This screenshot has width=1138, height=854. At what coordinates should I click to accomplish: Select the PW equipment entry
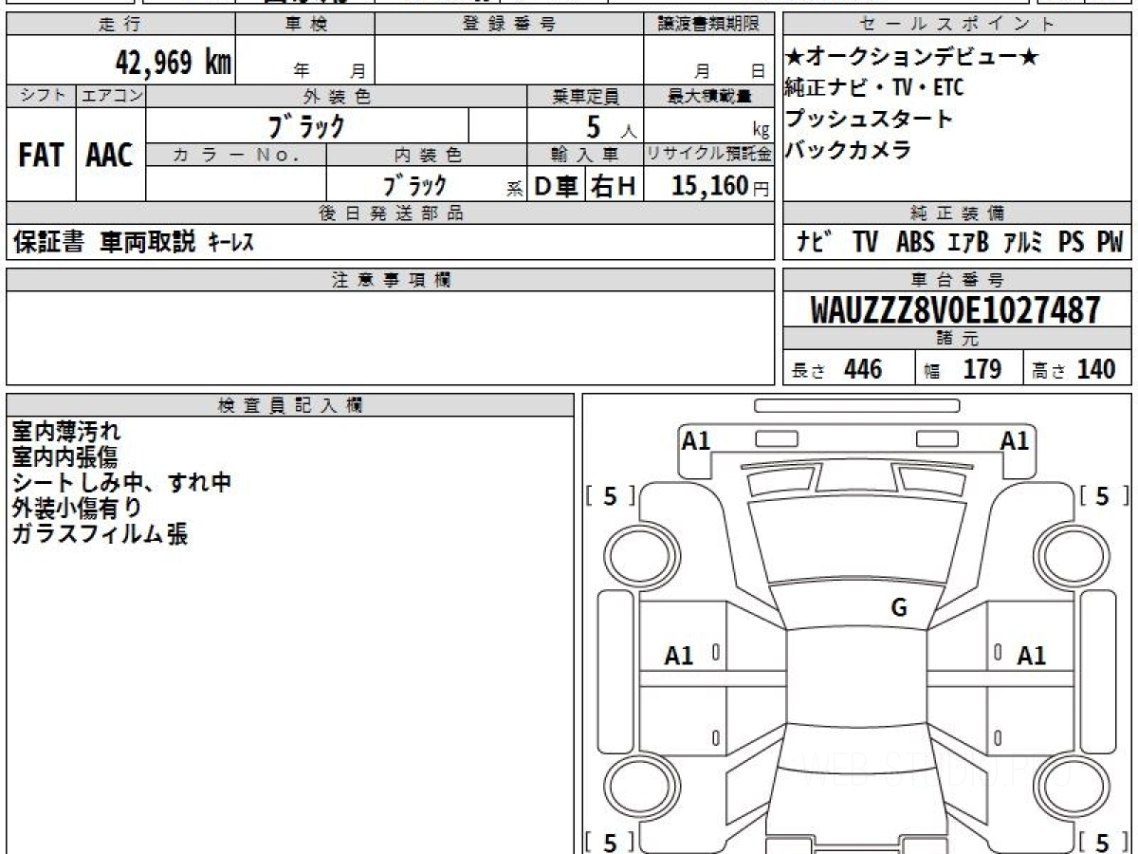[x=1110, y=243]
